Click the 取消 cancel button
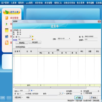The width and height of the screenshot is (102, 102). [93, 97]
